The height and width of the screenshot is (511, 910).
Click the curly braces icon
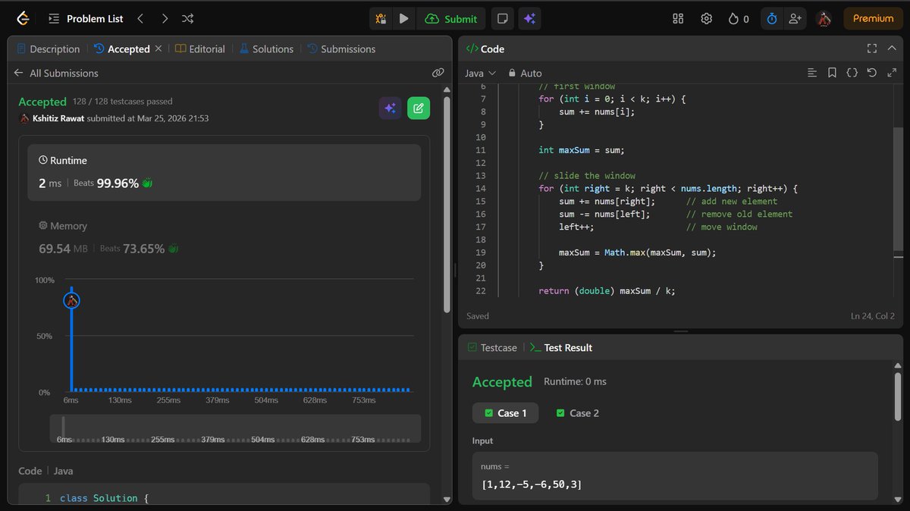coord(852,73)
